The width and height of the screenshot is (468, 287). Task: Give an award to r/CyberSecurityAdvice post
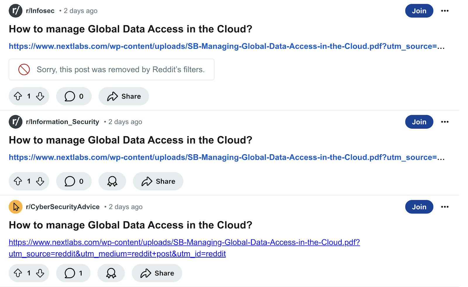coord(111,273)
